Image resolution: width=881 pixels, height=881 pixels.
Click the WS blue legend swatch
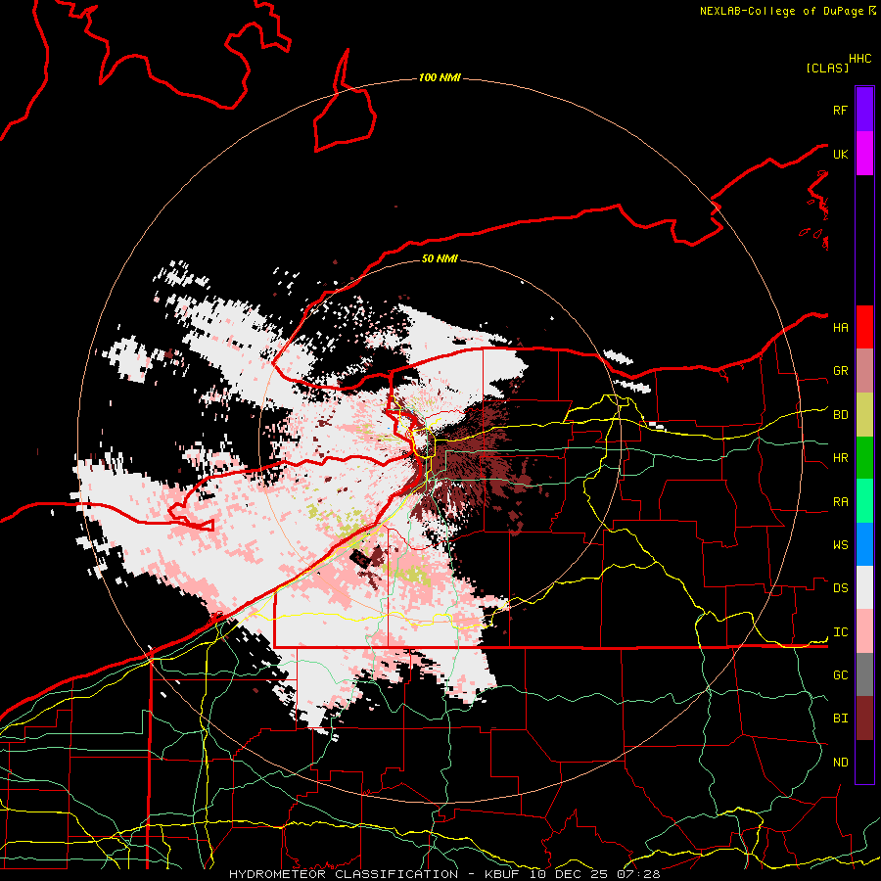coord(864,544)
